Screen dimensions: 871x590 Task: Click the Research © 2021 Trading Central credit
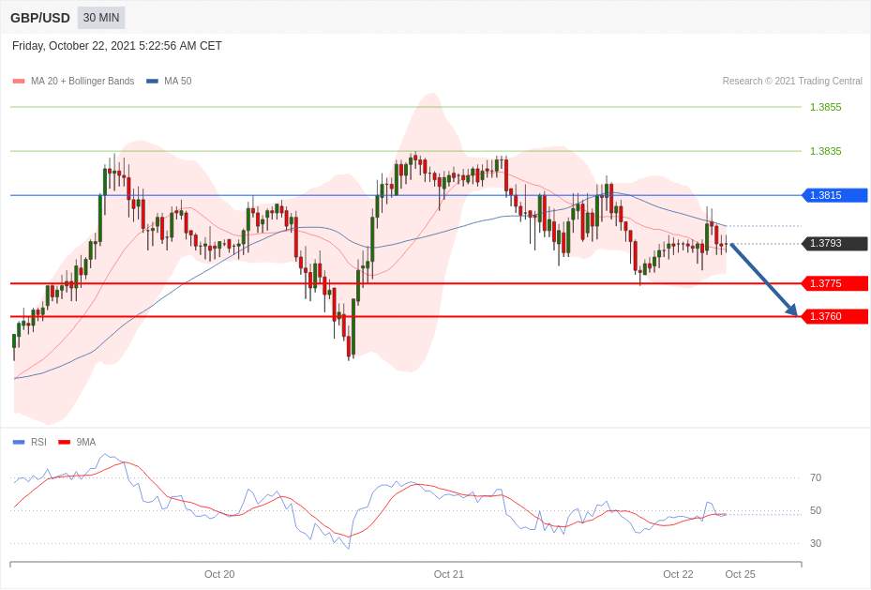coord(792,81)
